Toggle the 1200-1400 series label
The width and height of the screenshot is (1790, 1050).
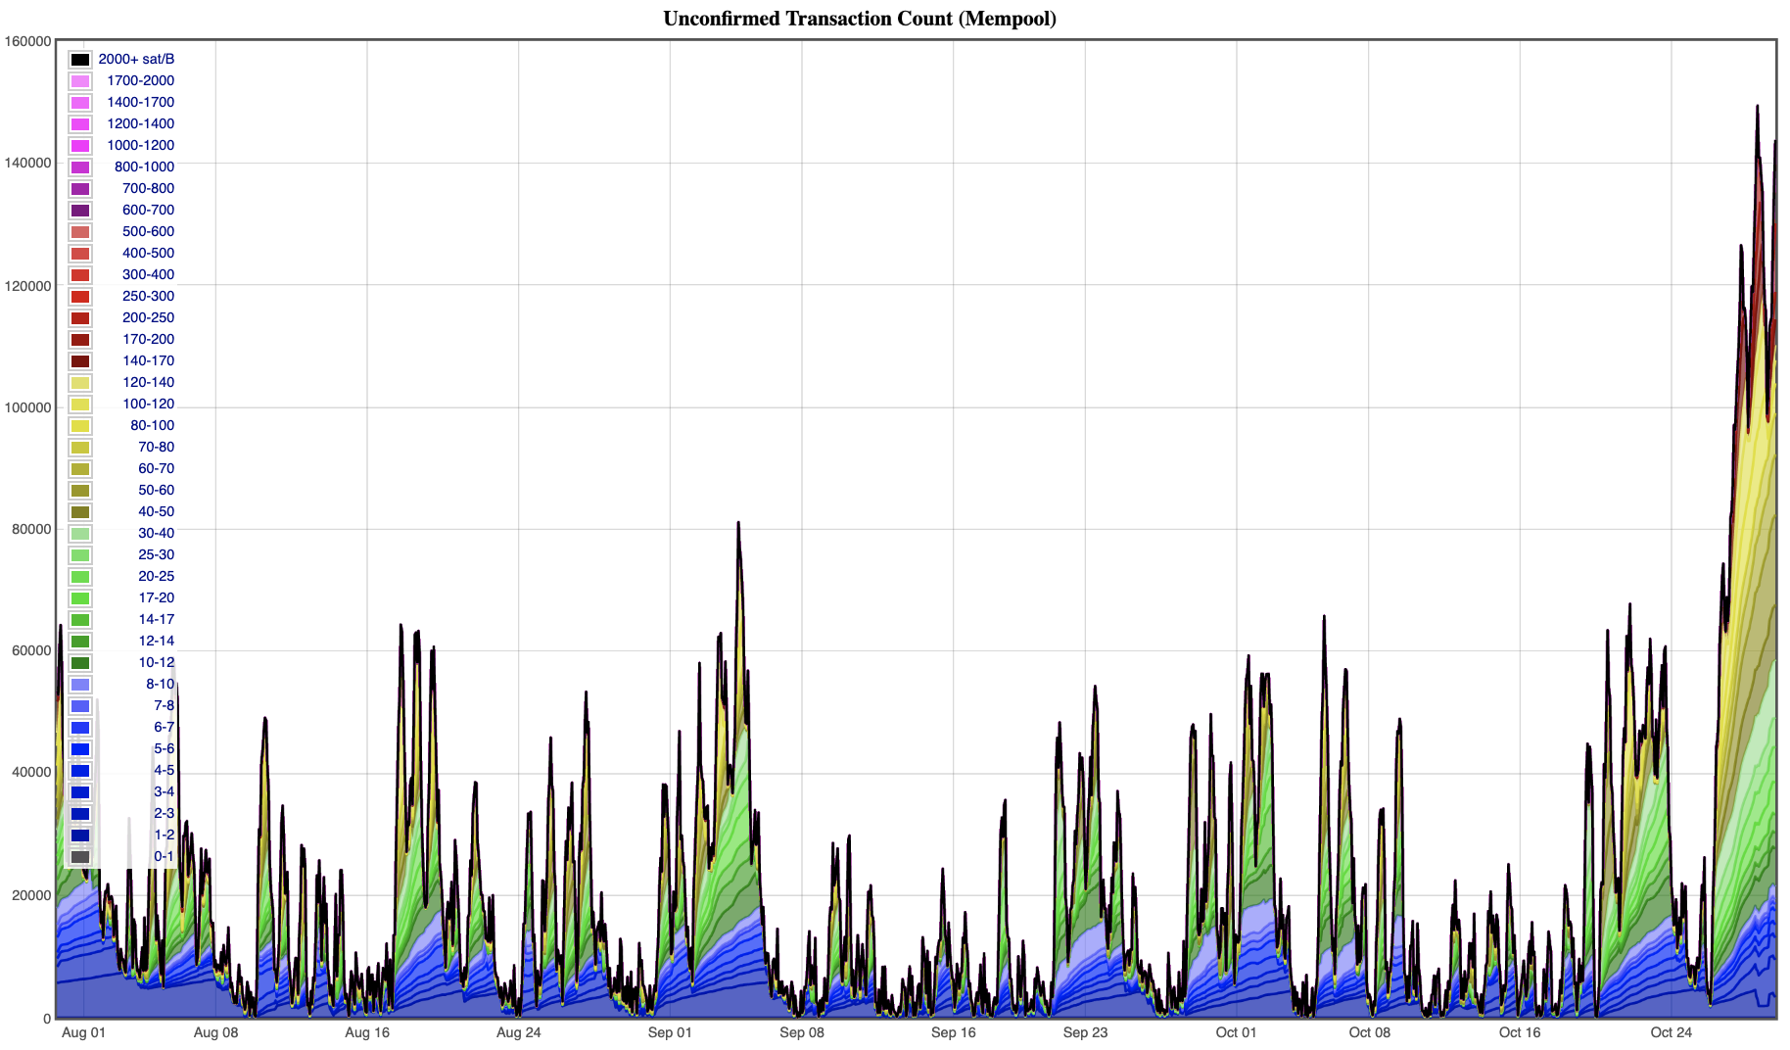(x=141, y=124)
